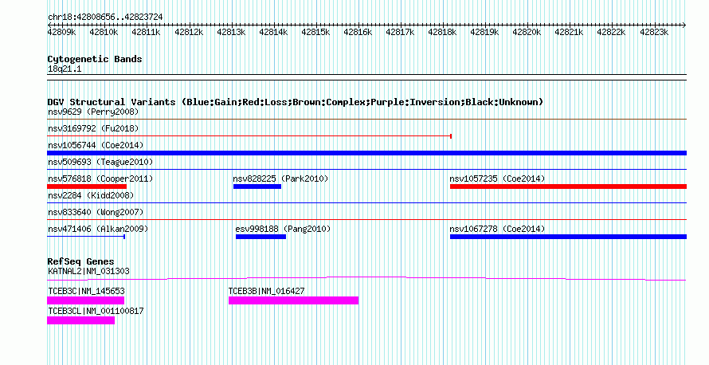Image resolution: width=709 pixels, height=365 pixels.
Task: Click the 18q21.1 band label
Action: click(65, 69)
